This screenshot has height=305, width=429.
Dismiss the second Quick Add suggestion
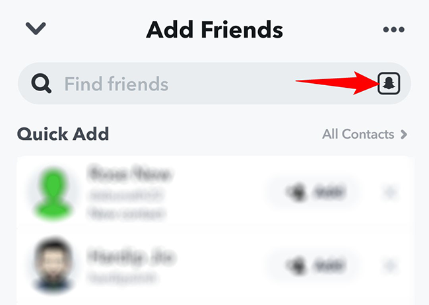[390, 265]
